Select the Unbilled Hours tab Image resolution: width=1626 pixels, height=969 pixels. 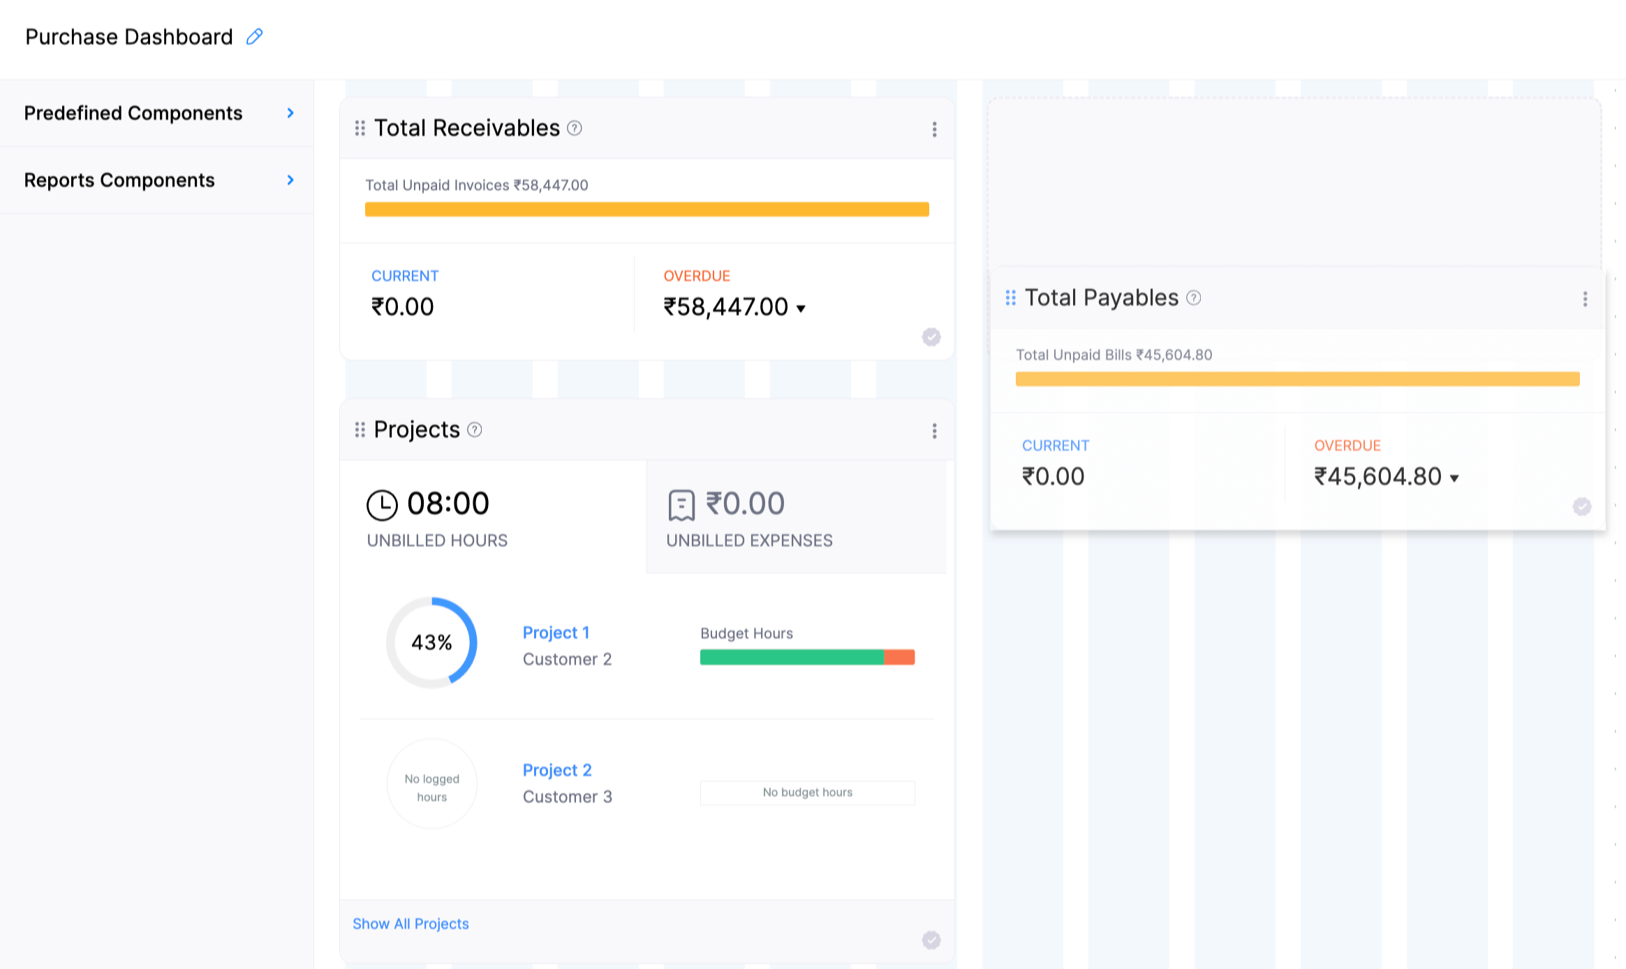(x=493, y=518)
